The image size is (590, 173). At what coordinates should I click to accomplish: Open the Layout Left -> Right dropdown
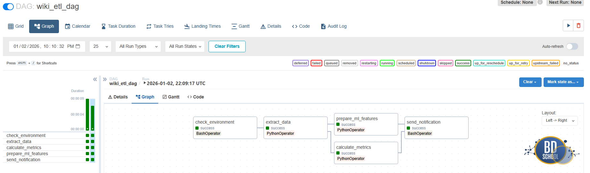(560, 120)
